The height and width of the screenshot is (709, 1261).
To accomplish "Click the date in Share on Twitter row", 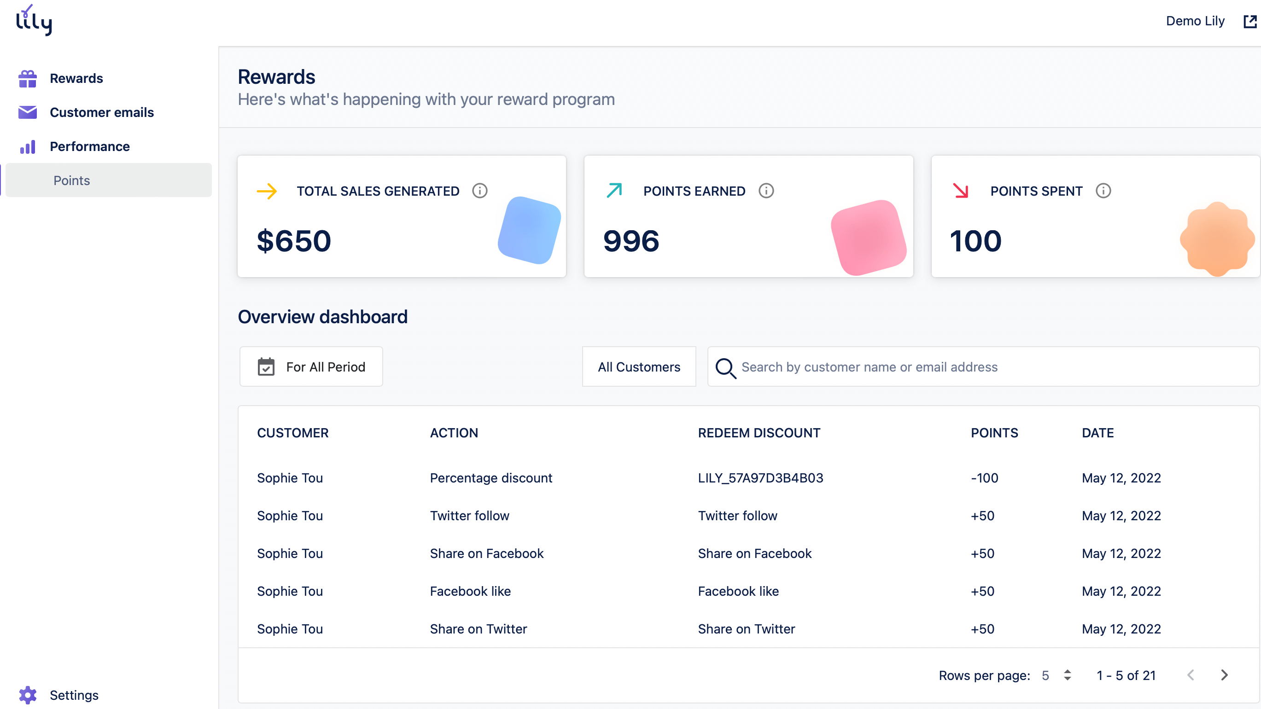I will pos(1121,628).
